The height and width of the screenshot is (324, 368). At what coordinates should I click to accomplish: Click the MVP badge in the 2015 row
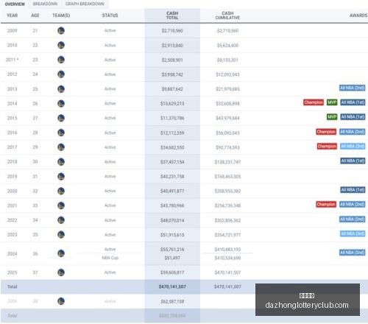[x=332, y=117]
